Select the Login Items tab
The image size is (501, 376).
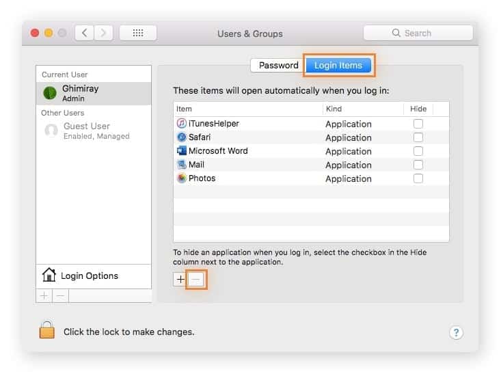338,66
